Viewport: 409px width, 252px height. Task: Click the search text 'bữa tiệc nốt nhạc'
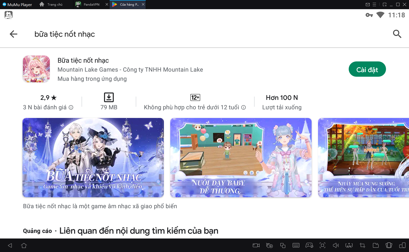point(65,34)
